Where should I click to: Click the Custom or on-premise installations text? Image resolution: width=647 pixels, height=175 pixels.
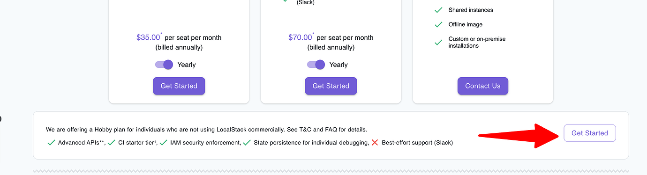(477, 42)
